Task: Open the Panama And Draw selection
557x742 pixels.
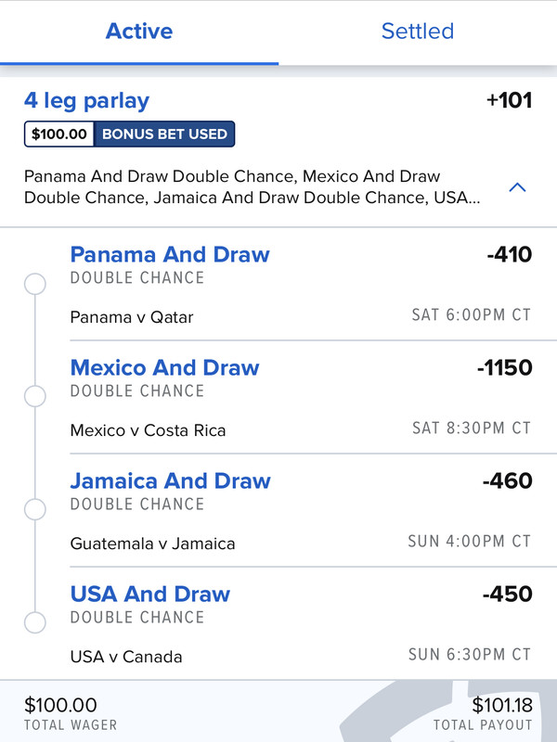Action: click(170, 254)
